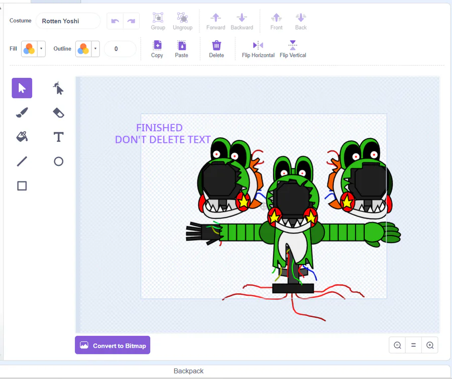Flip the costume vertically
This screenshot has height=379, width=452.
click(293, 49)
